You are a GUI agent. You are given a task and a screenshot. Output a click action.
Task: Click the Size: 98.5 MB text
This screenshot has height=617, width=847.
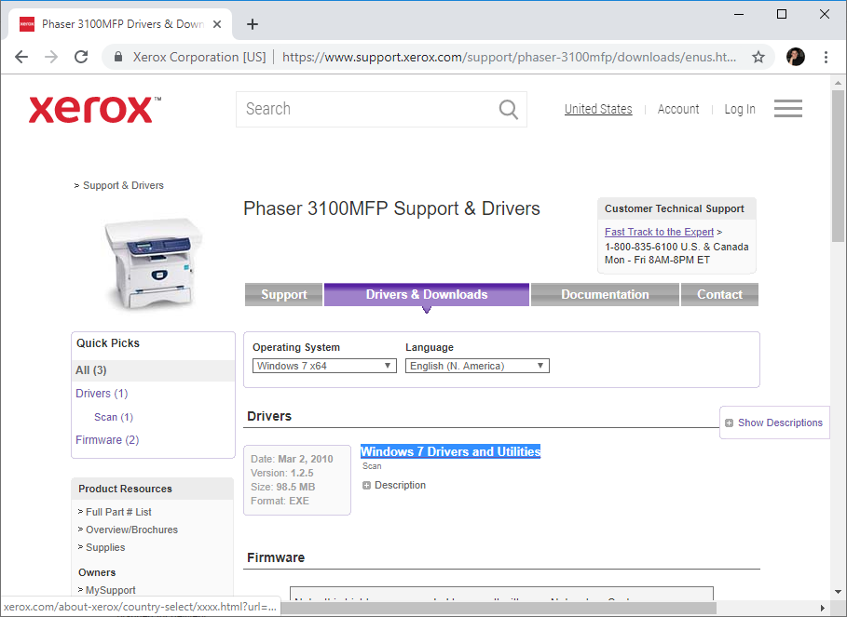tap(282, 487)
